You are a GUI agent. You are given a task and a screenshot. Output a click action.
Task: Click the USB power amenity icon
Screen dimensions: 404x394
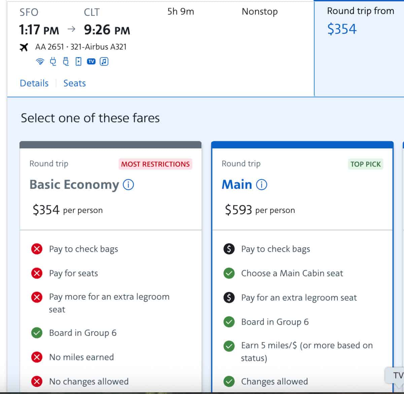(66, 61)
